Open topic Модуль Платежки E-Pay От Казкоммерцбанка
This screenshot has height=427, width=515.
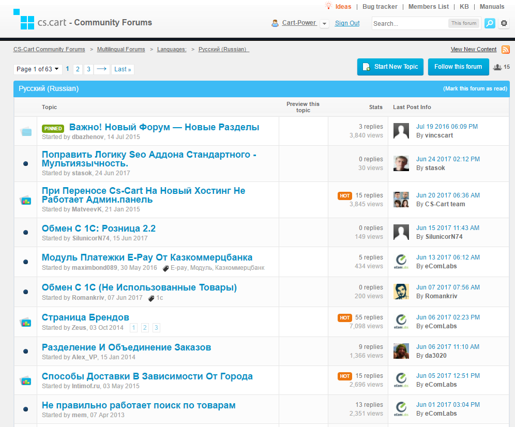click(x=147, y=257)
